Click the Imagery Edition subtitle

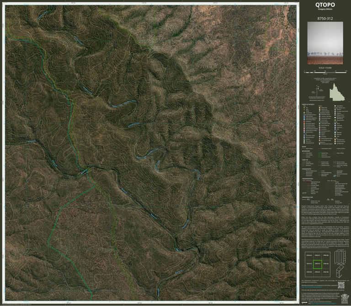tap(325, 9)
